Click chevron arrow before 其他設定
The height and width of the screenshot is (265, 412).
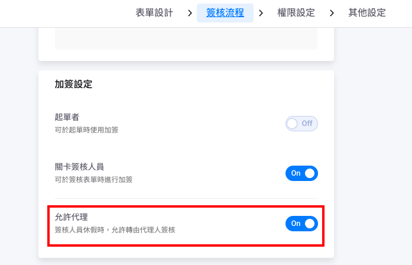[332, 12]
